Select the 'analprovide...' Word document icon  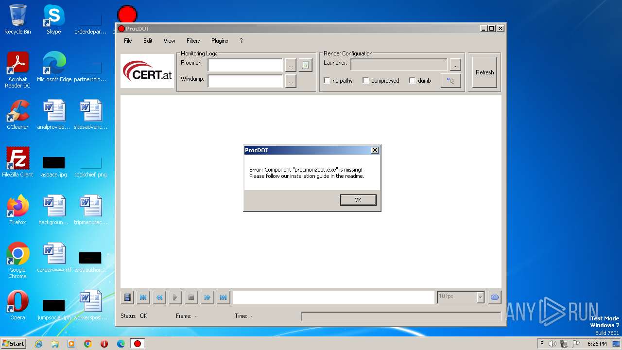pyautogui.click(x=54, y=115)
